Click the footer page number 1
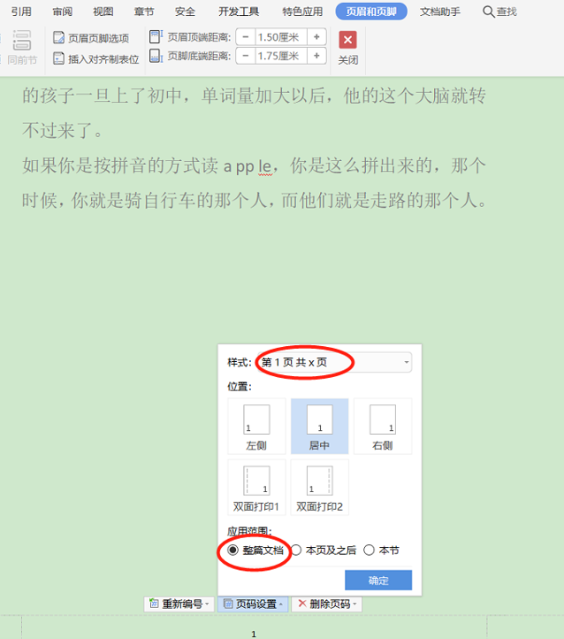The image size is (564, 639). (x=254, y=634)
